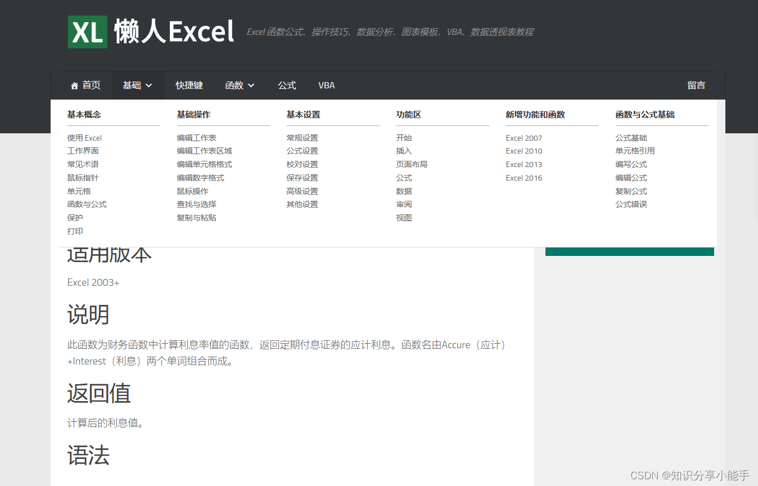Open the 鼠标操作 link
The width and height of the screenshot is (758, 486).
[193, 191]
